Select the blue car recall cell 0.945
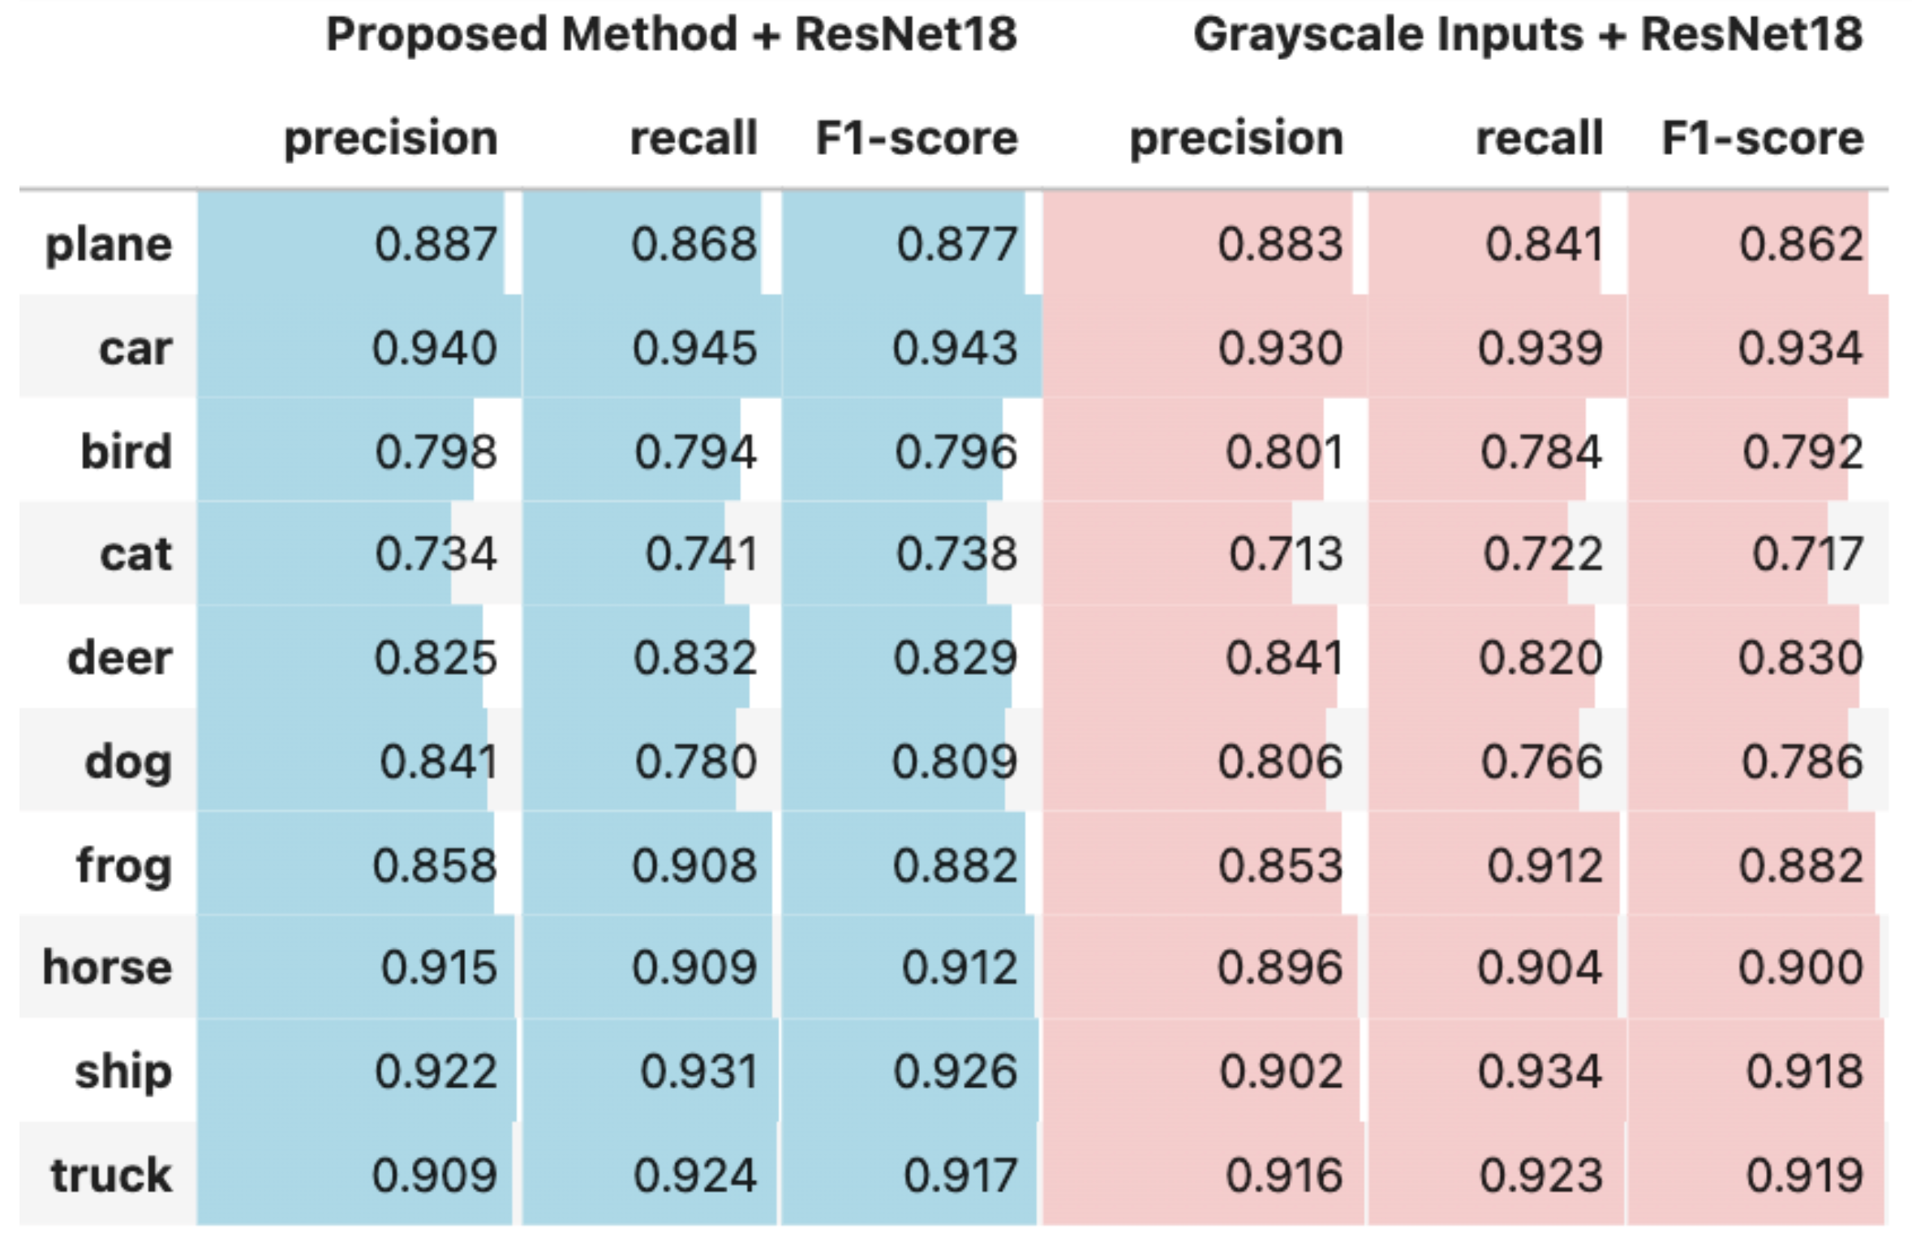Image resolution: width=1912 pixels, height=1246 pixels. click(694, 348)
